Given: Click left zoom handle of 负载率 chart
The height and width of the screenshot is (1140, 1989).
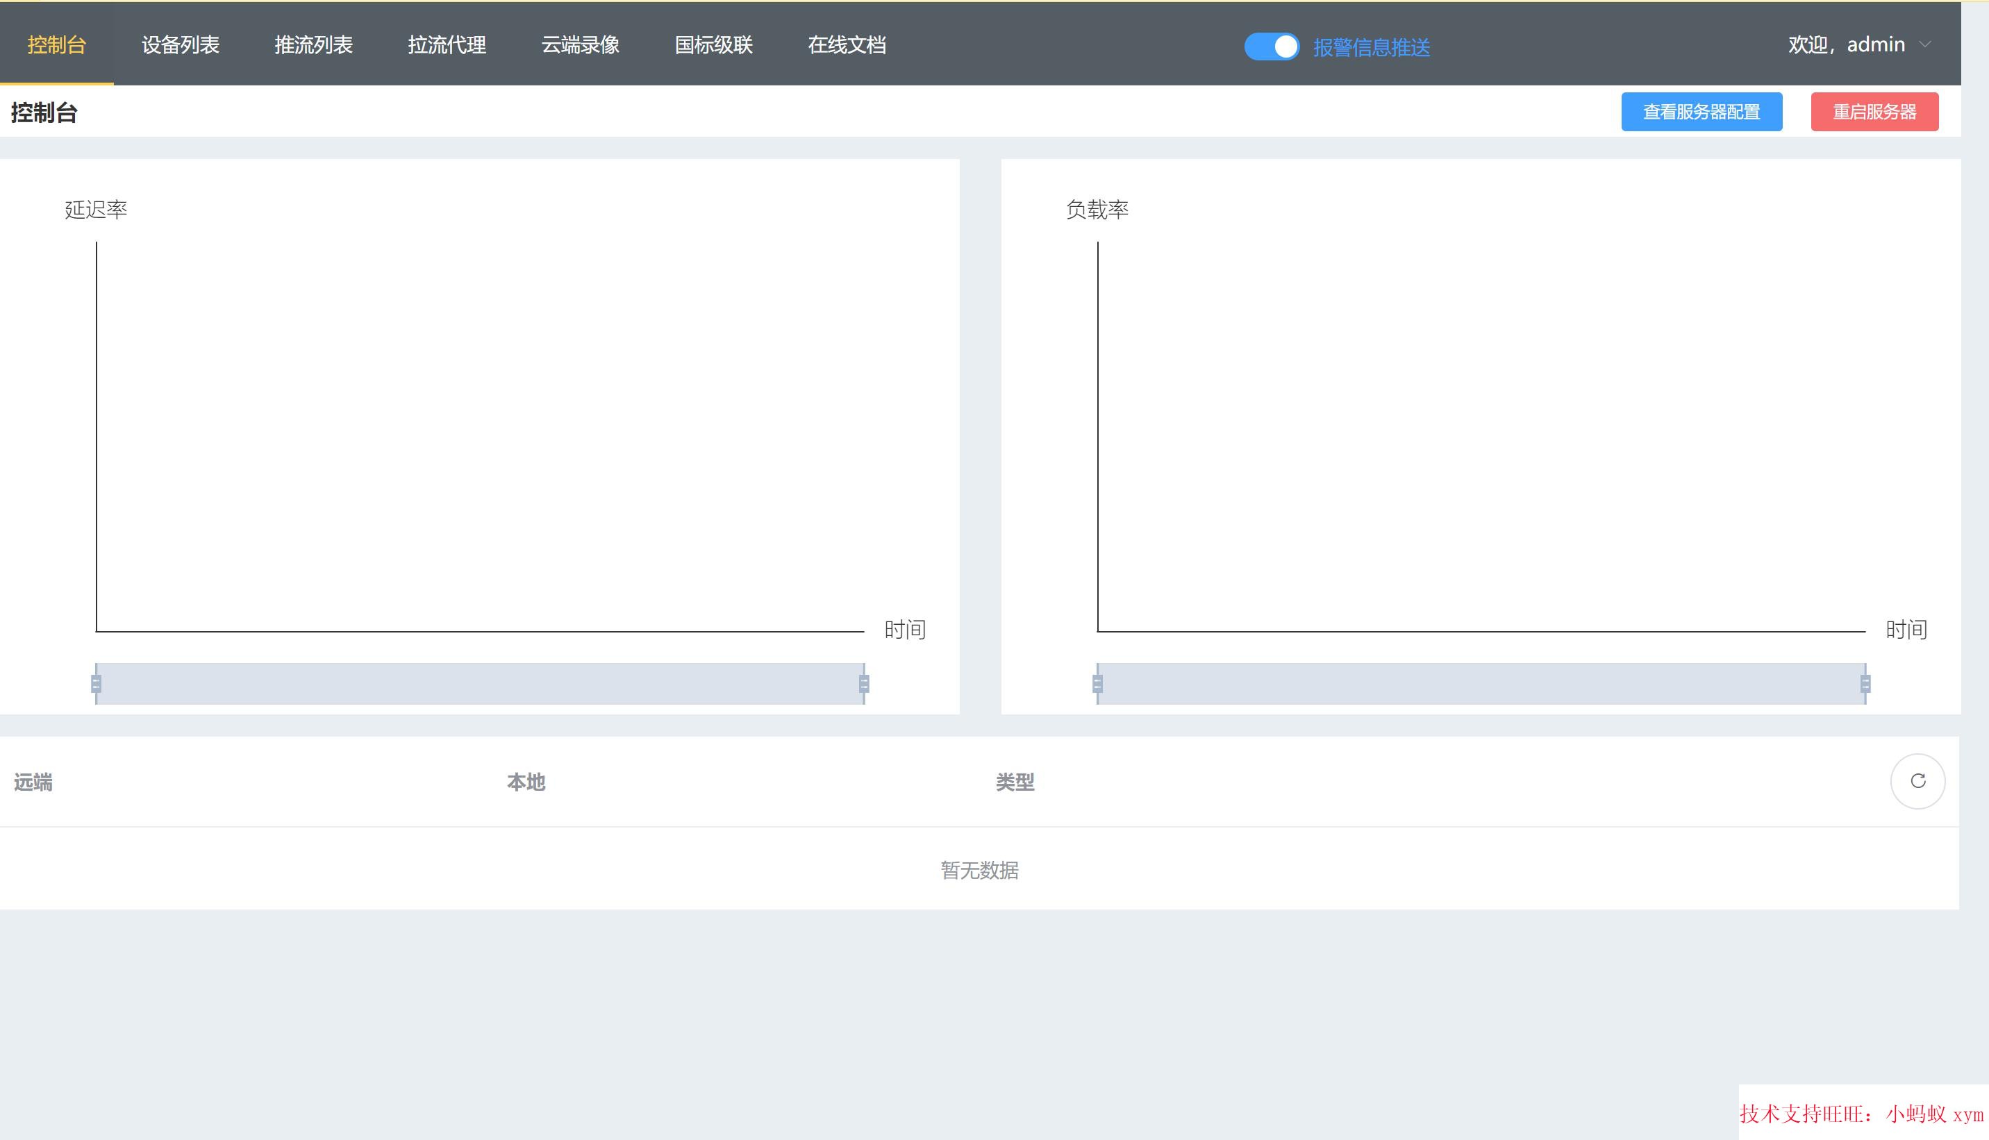Looking at the screenshot, I should (1097, 684).
